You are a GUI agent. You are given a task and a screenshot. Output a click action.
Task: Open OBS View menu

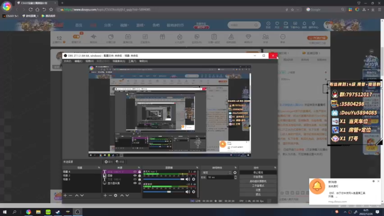[89, 61]
